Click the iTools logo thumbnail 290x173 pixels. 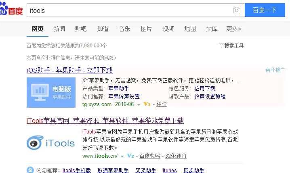pos(51,143)
